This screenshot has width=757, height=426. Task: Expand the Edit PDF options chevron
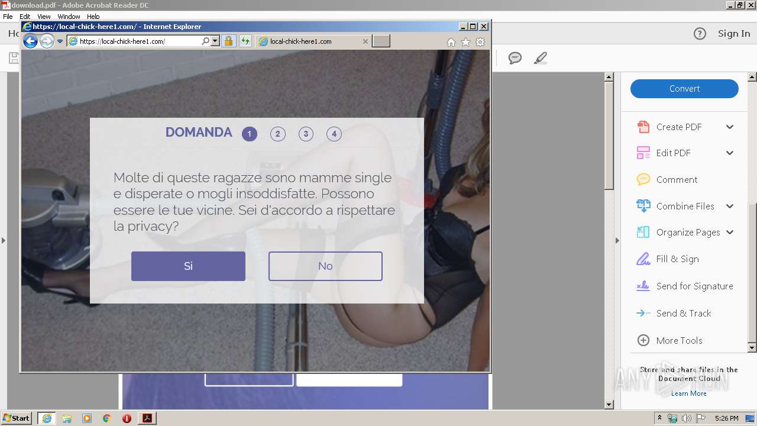[730, 153]
